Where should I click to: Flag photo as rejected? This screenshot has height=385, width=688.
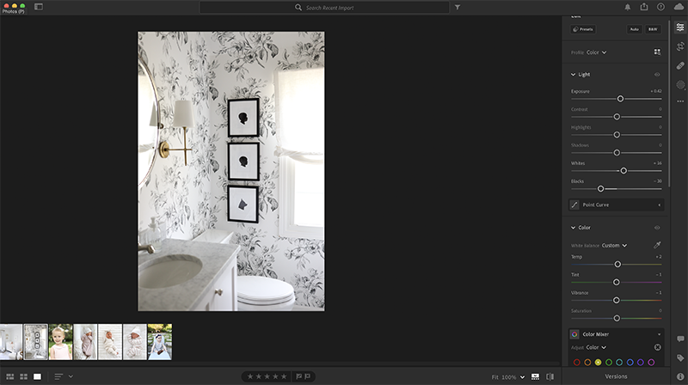tap(308, 376)
